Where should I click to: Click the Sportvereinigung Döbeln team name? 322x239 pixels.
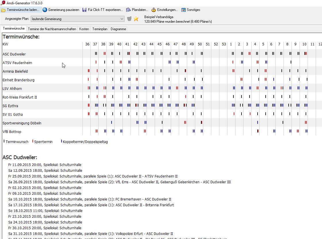(22, 123)
